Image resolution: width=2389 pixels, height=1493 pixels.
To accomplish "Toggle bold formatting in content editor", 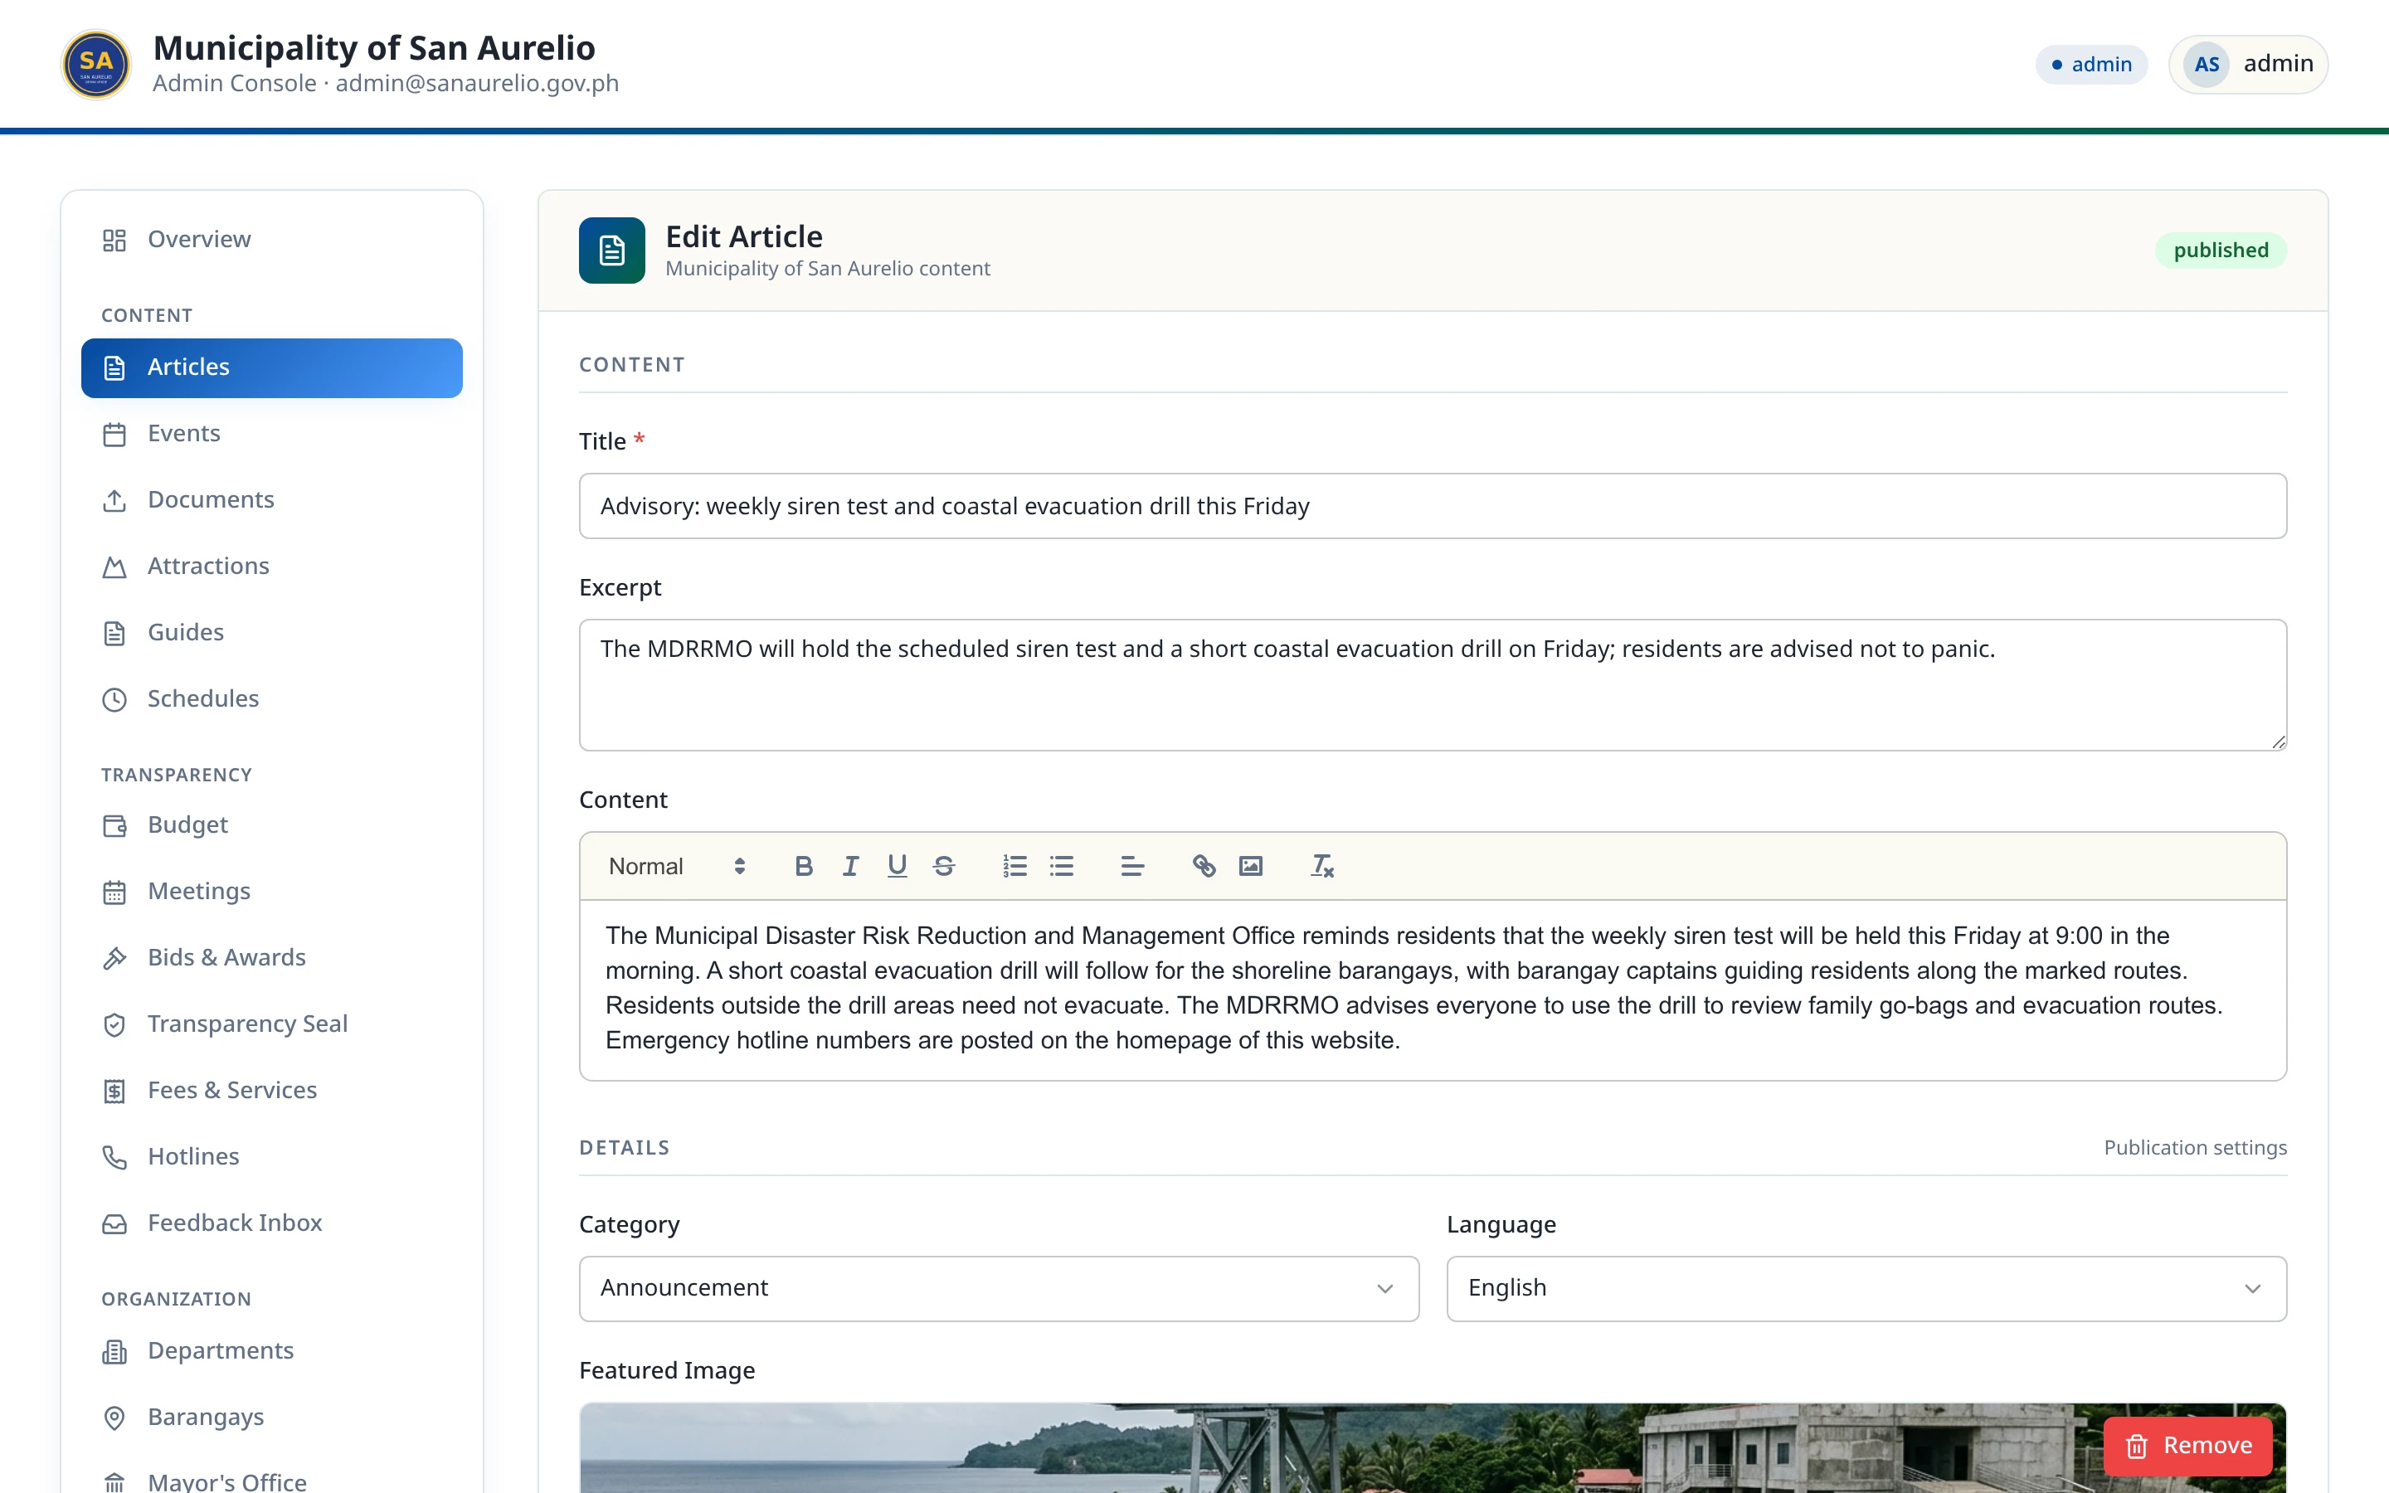I will 804,866.
